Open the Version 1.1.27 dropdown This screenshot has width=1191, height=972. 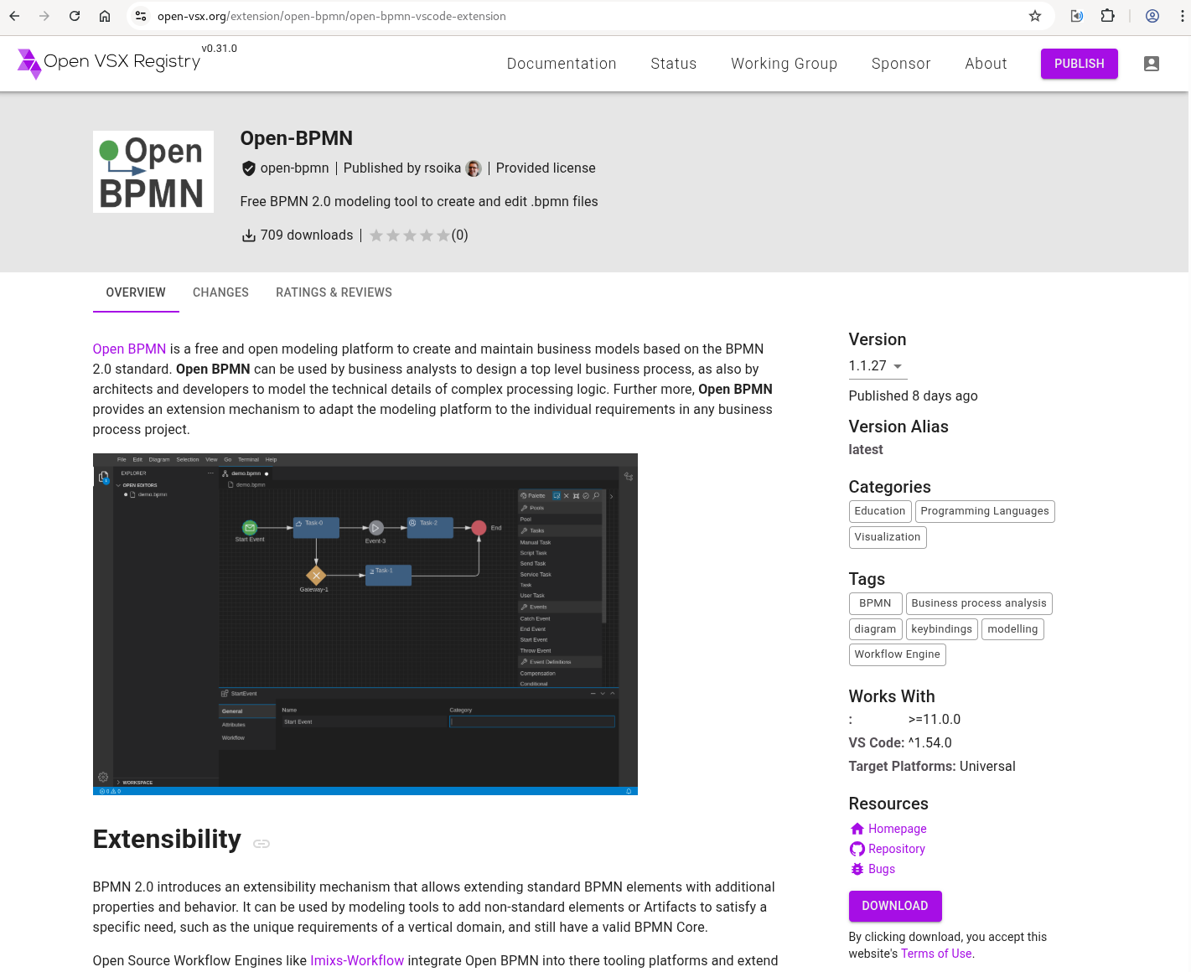tap(876, 366)
